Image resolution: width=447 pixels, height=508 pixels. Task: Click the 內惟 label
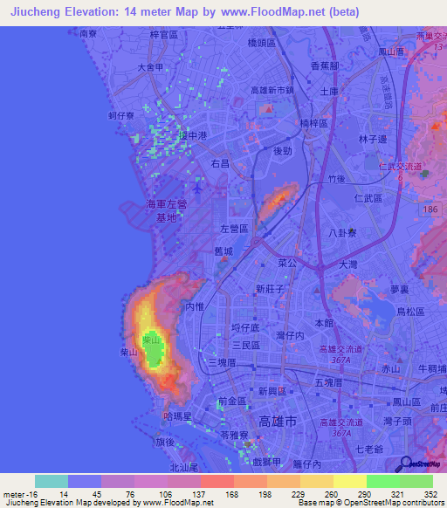click(195, 306)
